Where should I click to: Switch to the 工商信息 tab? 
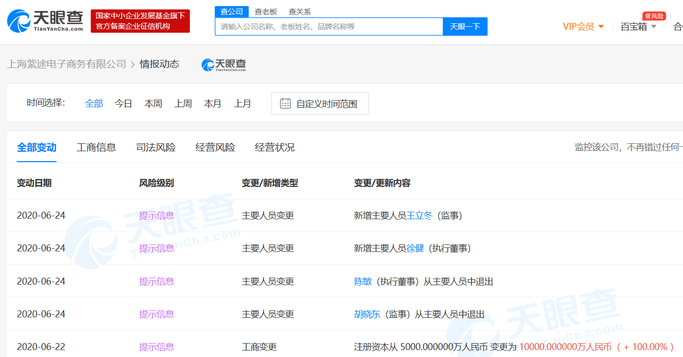point(96,147)
